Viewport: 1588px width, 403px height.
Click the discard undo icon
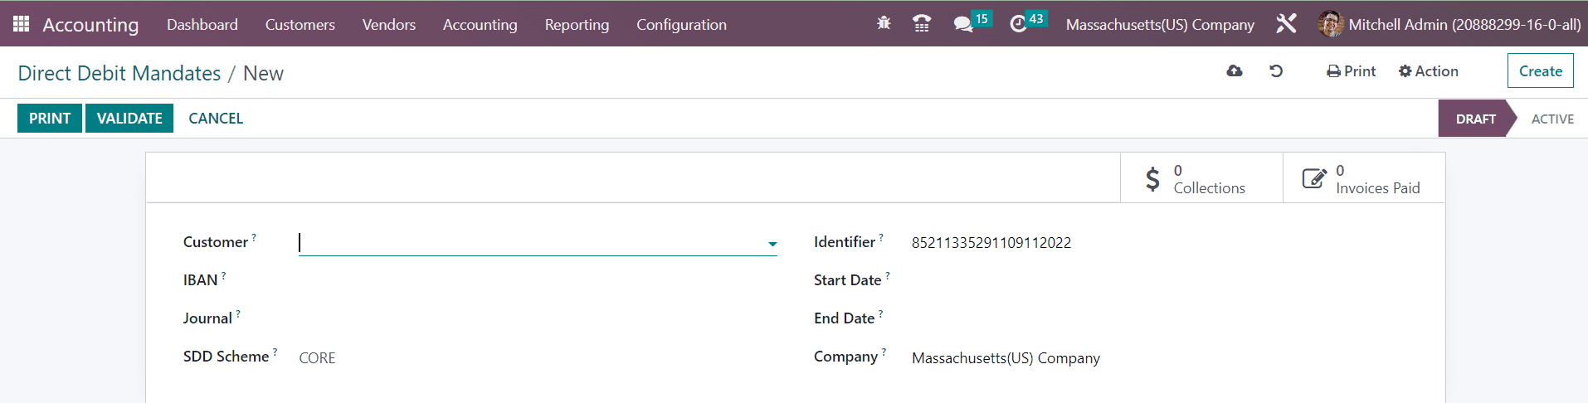(x=1276, y=71)
